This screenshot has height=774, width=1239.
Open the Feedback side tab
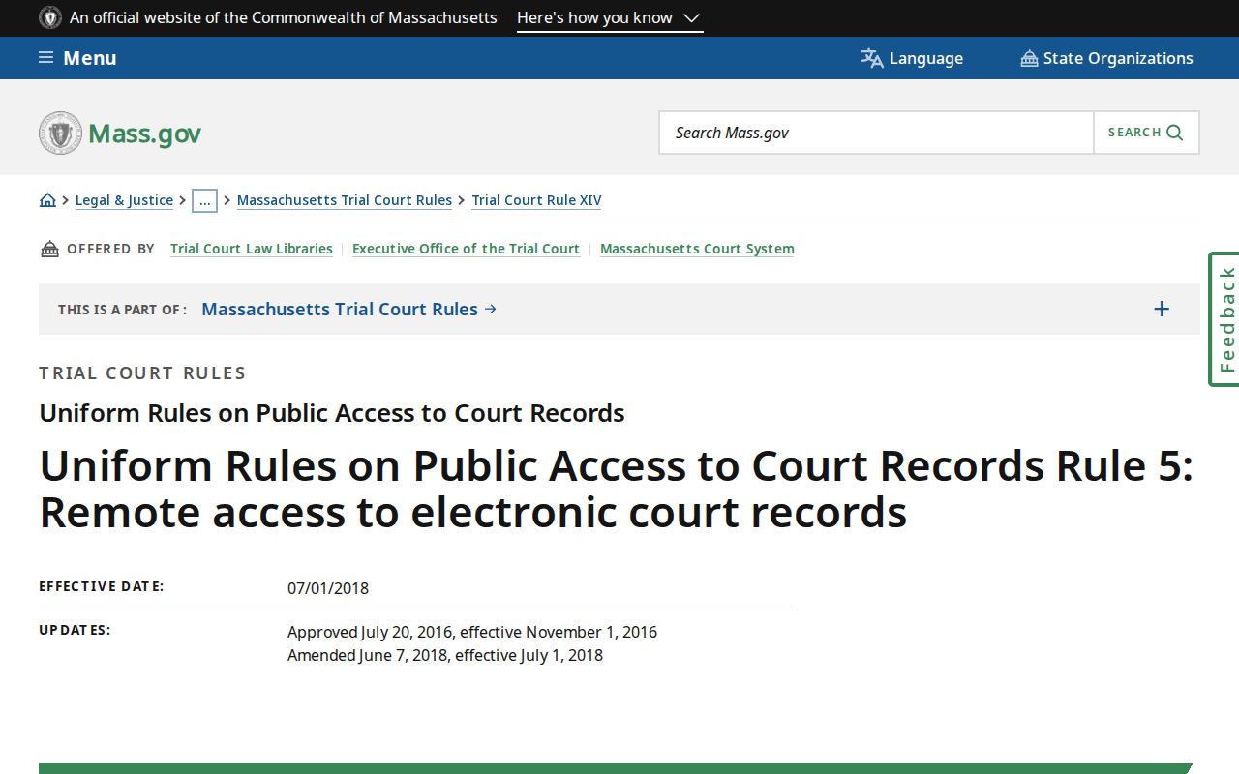(x=1224, y=319)
